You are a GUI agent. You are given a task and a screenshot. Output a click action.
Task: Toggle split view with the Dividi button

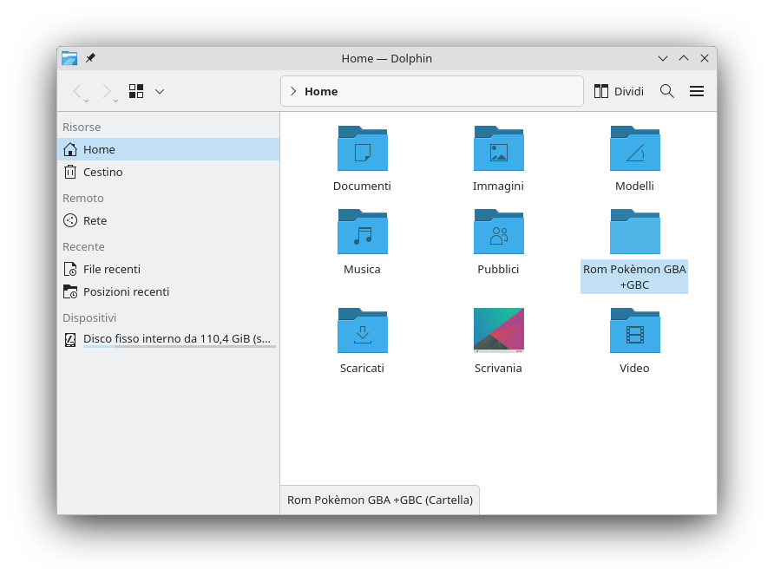point(618,91)
